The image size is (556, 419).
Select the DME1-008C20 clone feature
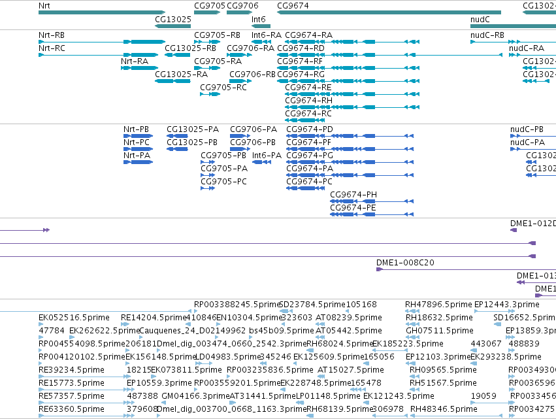point(466,269)
